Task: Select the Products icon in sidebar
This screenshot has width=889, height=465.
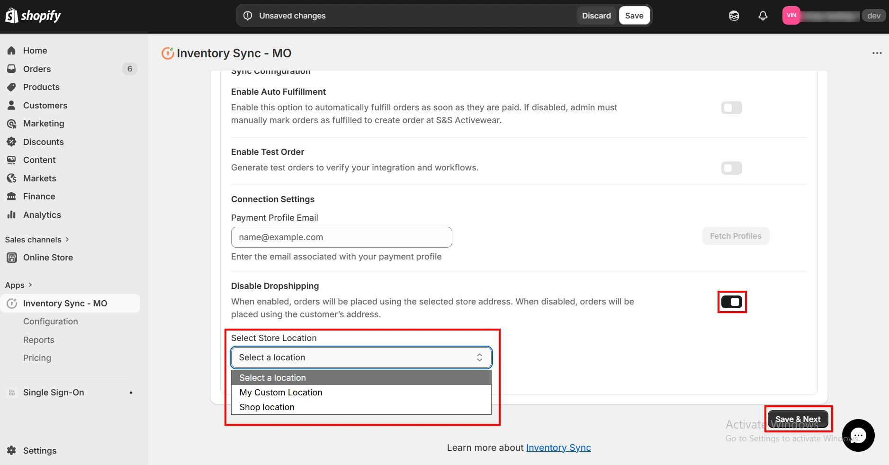Action: point(12,87)
